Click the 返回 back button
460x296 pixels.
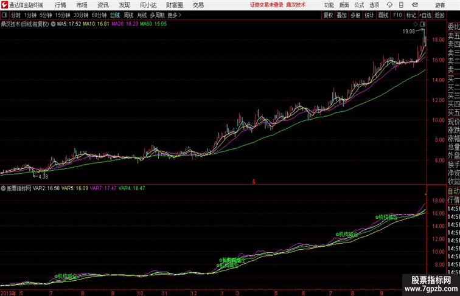coord(439,15)
